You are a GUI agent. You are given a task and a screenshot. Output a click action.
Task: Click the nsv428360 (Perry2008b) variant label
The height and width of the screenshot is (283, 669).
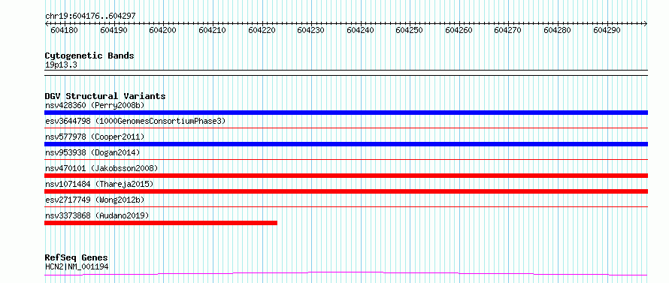[x=94, y=105]
